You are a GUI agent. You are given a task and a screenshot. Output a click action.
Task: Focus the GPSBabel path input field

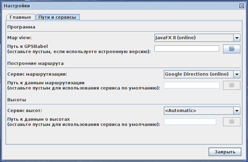click(187, 49)
